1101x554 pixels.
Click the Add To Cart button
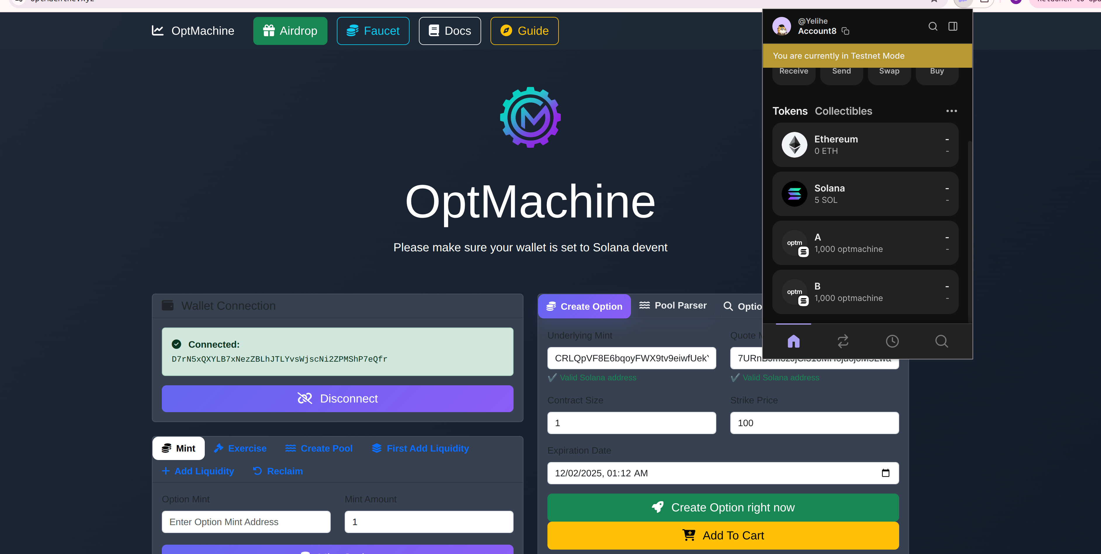click(723, 535)
